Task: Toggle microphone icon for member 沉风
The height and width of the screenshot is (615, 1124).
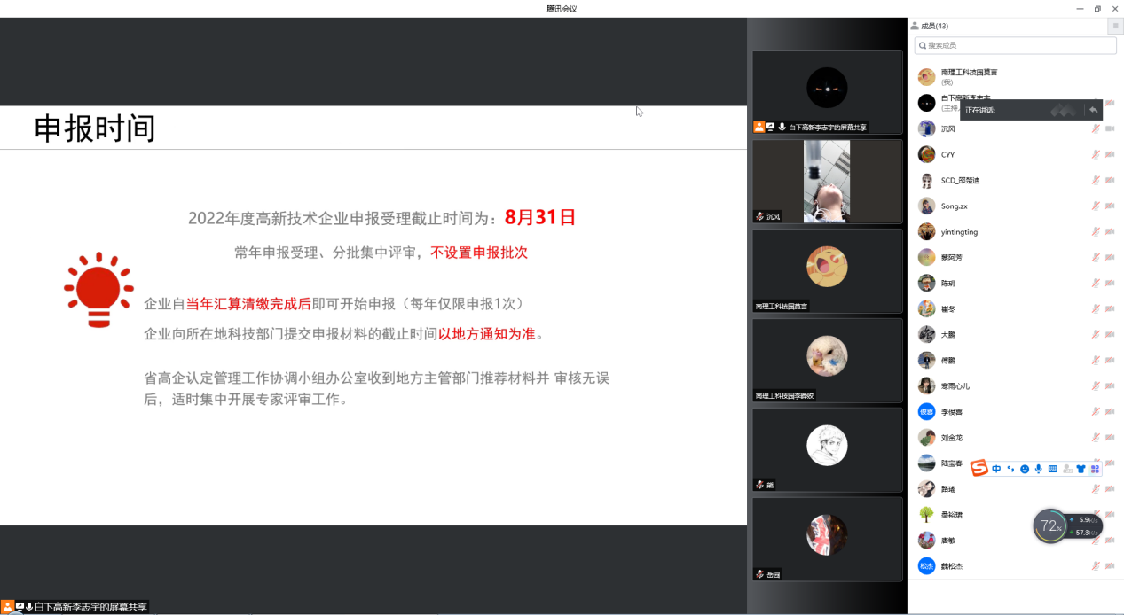Action: (1096, 129)
